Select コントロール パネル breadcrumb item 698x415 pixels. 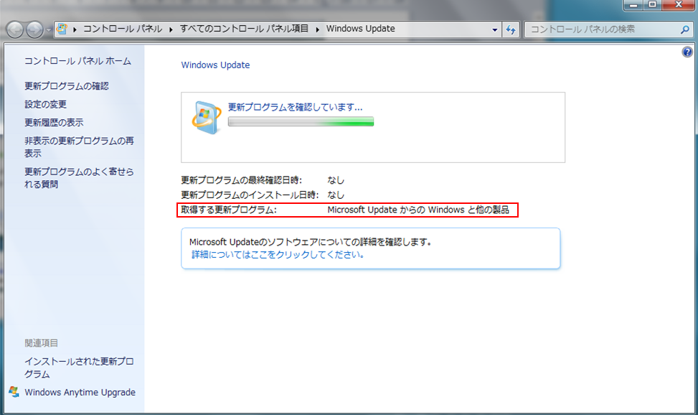click(123, 29)
